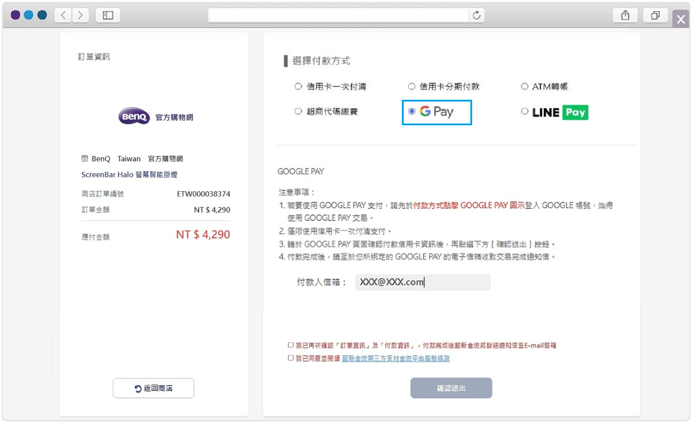
Task: Open the browser sidebar icon
Action: tap(108, 15)
